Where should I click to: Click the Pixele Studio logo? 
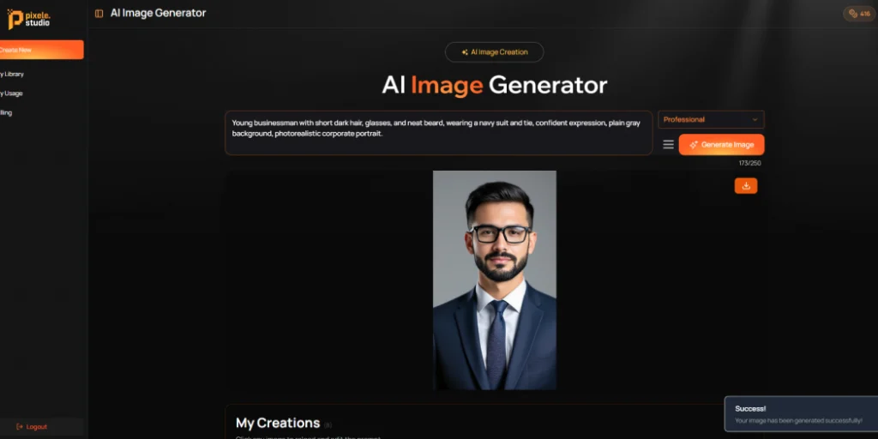tap(28, 19)
